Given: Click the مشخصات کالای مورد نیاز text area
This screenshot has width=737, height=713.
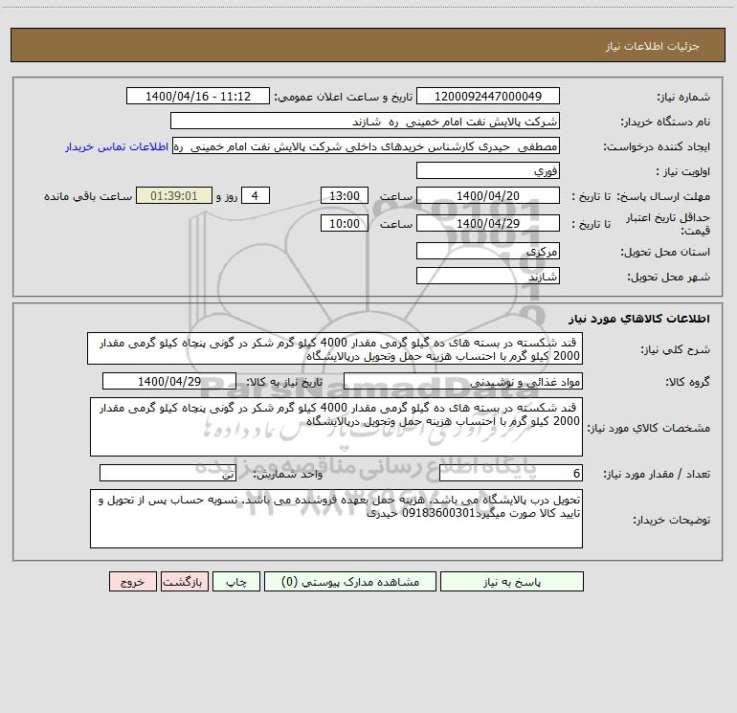Looking at the screenshot, I should 336,427.
